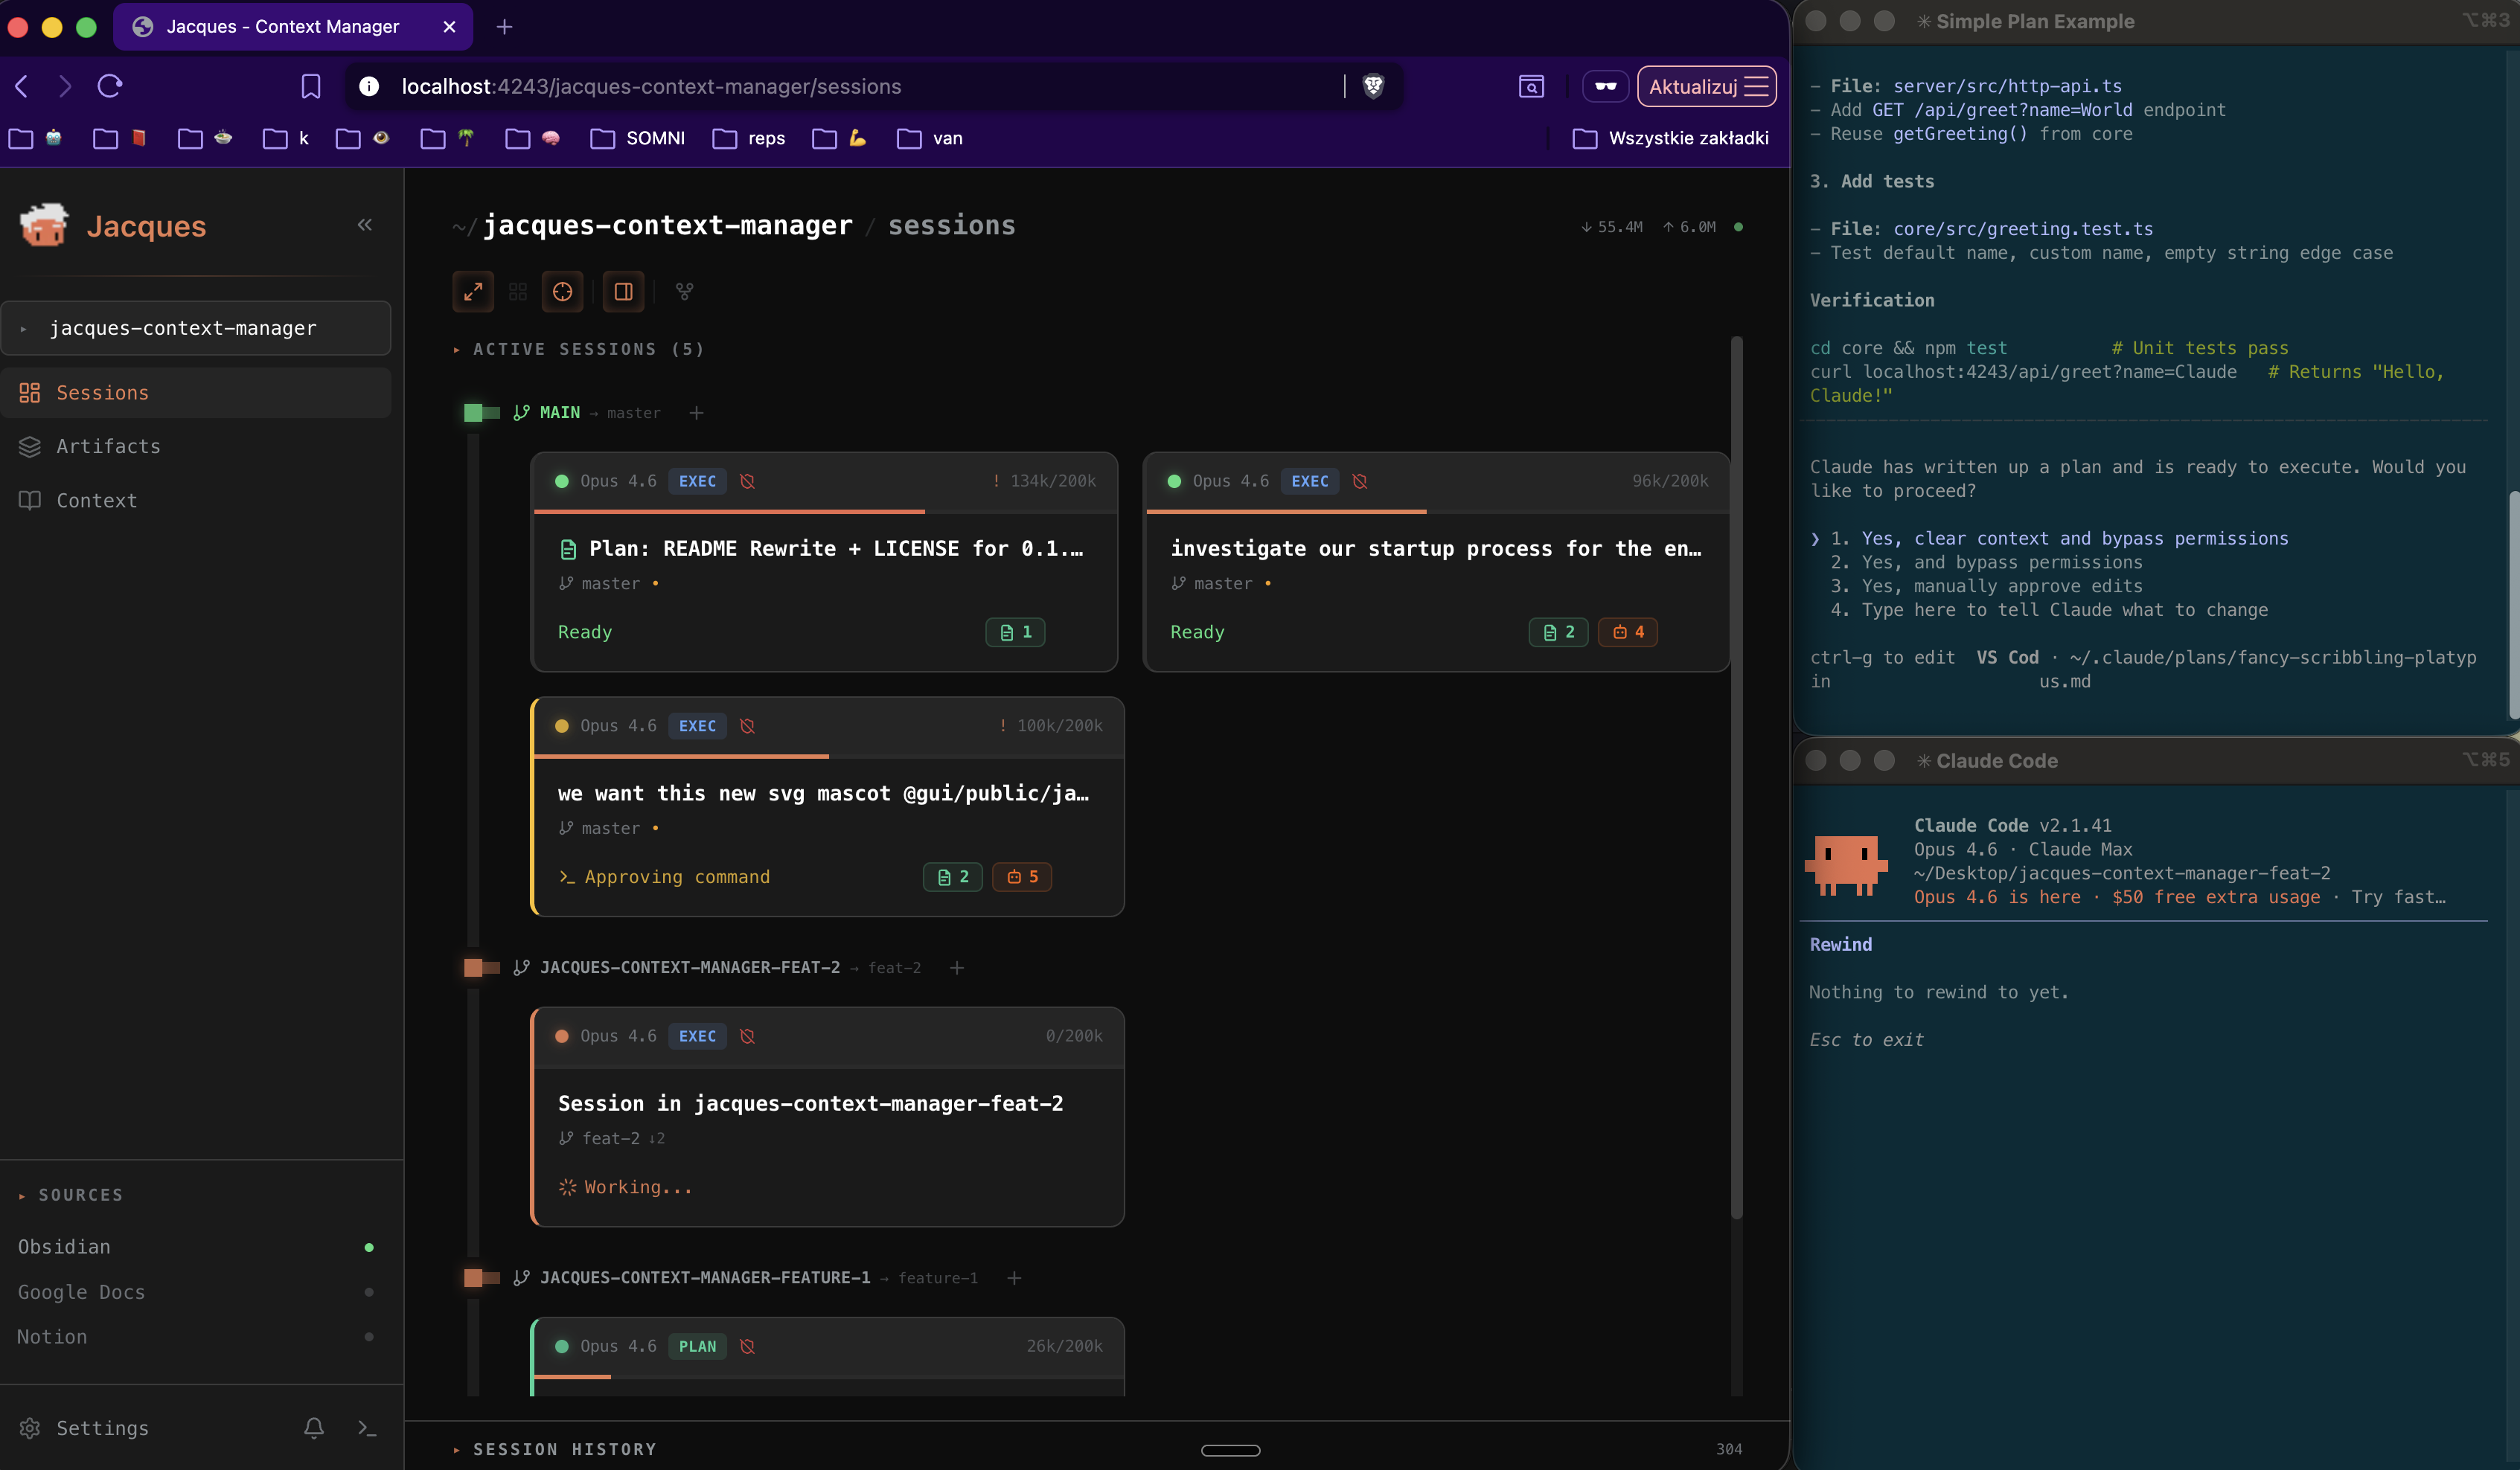Click context usage bar on 96k/200k session
The image size is (2520, 1470).
(x=1437, y=512)
